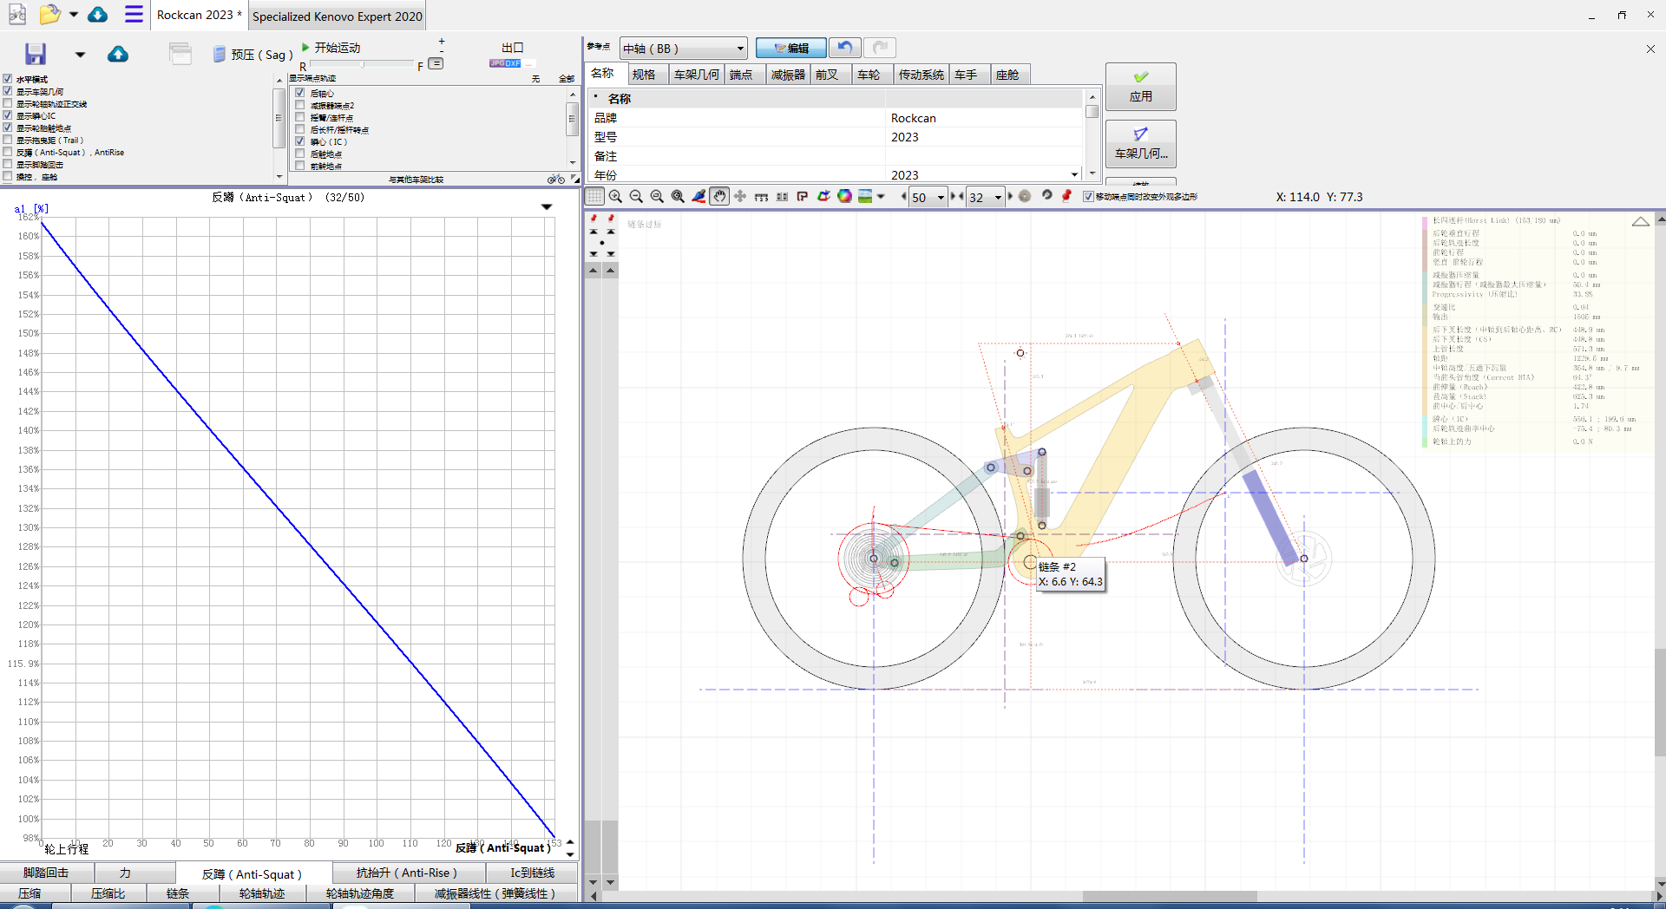The height and width of the screenshot is (909, 1666).
Task: Open the year 2023 dropdown arrow
Action: pos(1074,174)
